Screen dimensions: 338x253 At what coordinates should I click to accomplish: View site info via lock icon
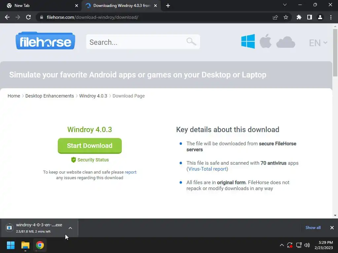pos(42,17)
